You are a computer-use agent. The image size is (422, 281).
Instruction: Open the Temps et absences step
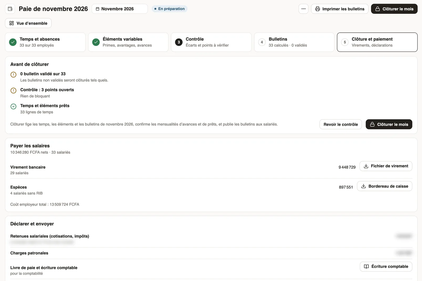[45, 42]
